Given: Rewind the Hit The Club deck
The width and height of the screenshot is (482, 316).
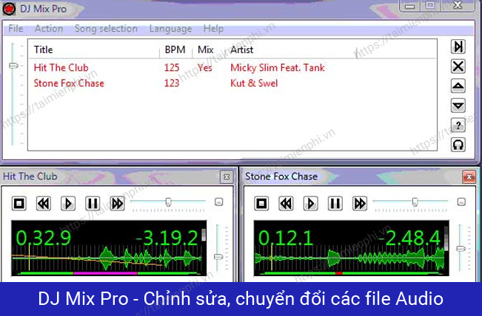Looking at the screenshot, I should click(44, 204).
